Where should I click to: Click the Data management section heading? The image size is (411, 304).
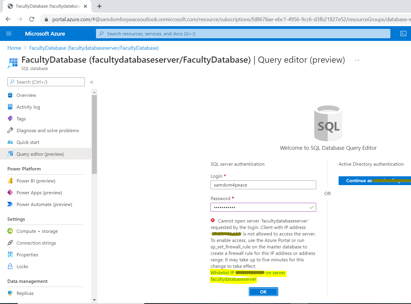tap(27, 281)
